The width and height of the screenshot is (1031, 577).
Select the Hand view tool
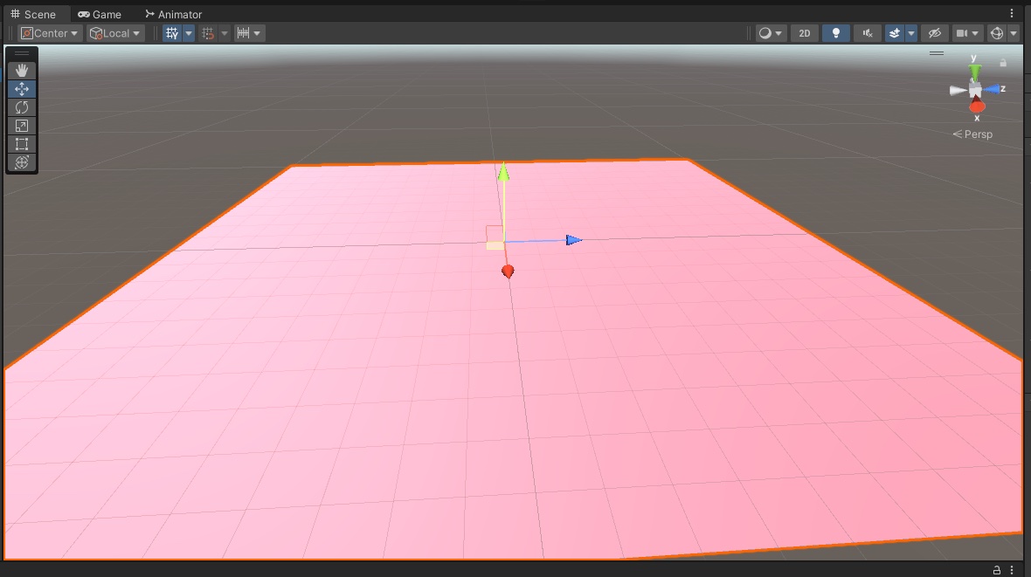(22, 71)
